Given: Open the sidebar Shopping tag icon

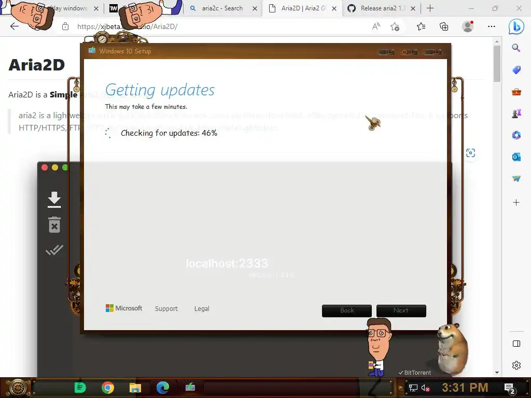Looking at the screenshot, I should [516, 70].
